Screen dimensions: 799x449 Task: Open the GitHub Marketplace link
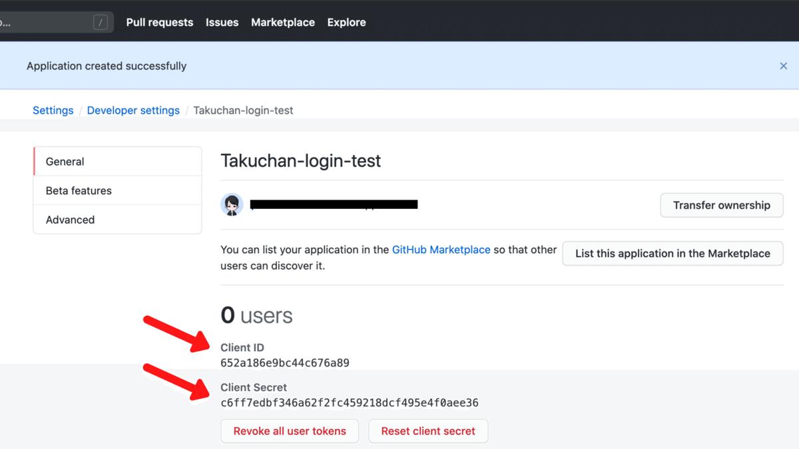(x=441, y=250)
